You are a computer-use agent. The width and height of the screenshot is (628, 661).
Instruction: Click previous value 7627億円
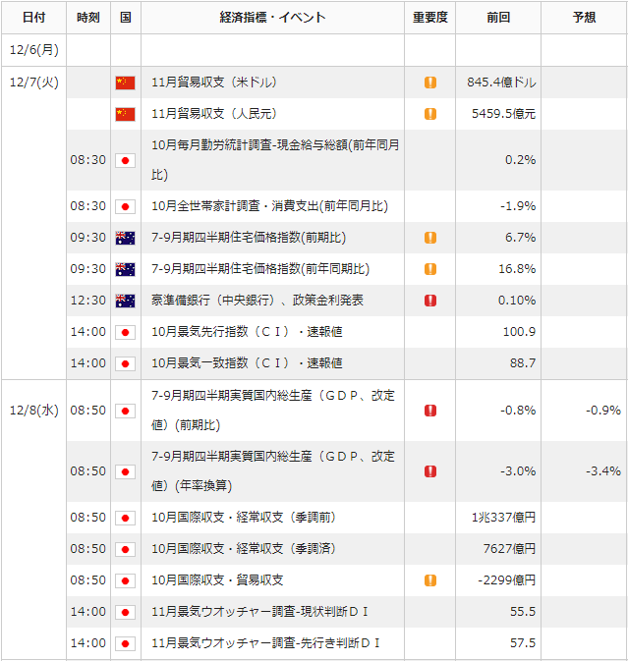(509, 549)
